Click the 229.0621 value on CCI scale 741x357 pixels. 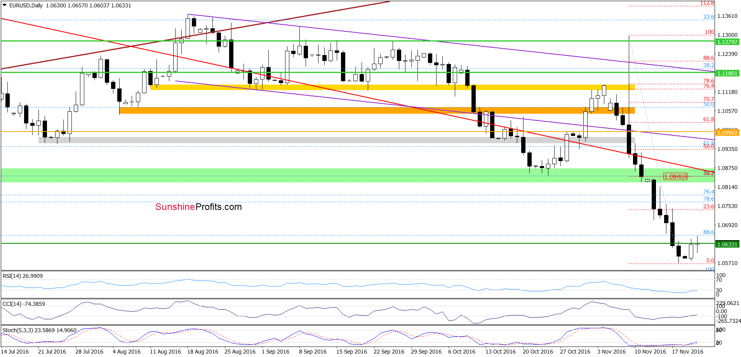(728, 303)
